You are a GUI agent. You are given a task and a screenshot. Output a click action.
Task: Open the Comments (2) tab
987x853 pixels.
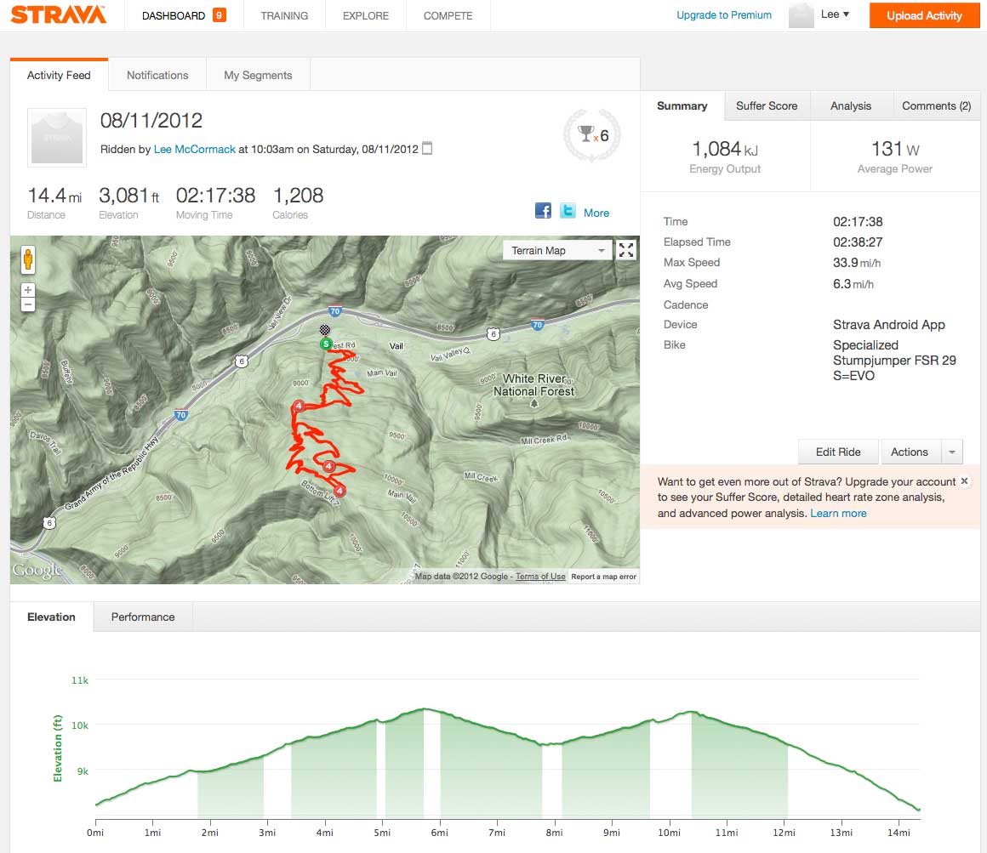click(x=937, y=105)
